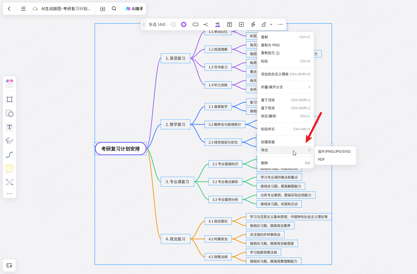Expand the 导出 submenu
Image resolution: width=417 pixels, height=274 pixels.
click(x=285, y=150)
